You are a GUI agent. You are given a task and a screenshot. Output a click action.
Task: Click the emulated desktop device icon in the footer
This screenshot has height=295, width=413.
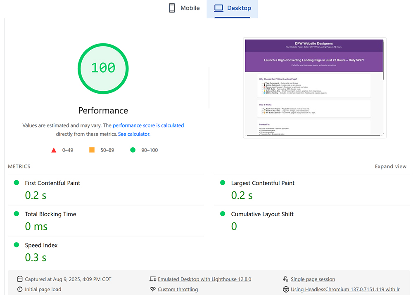pyautogui.click(x=153, y=279)
